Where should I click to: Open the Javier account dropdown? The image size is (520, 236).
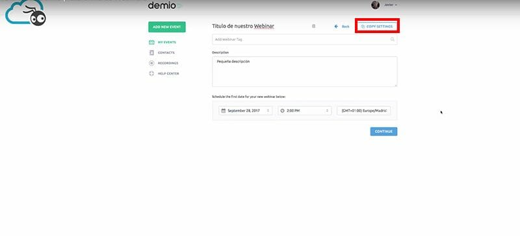point(391,5)
